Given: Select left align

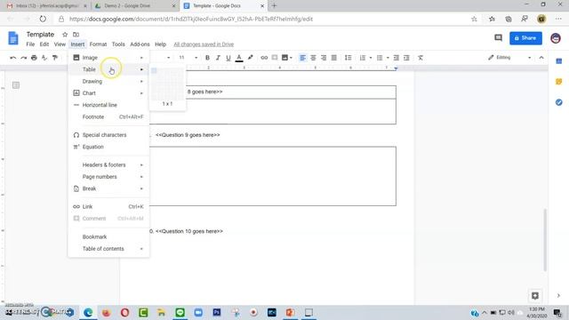Looking at the screenshot, I should 302,58.
